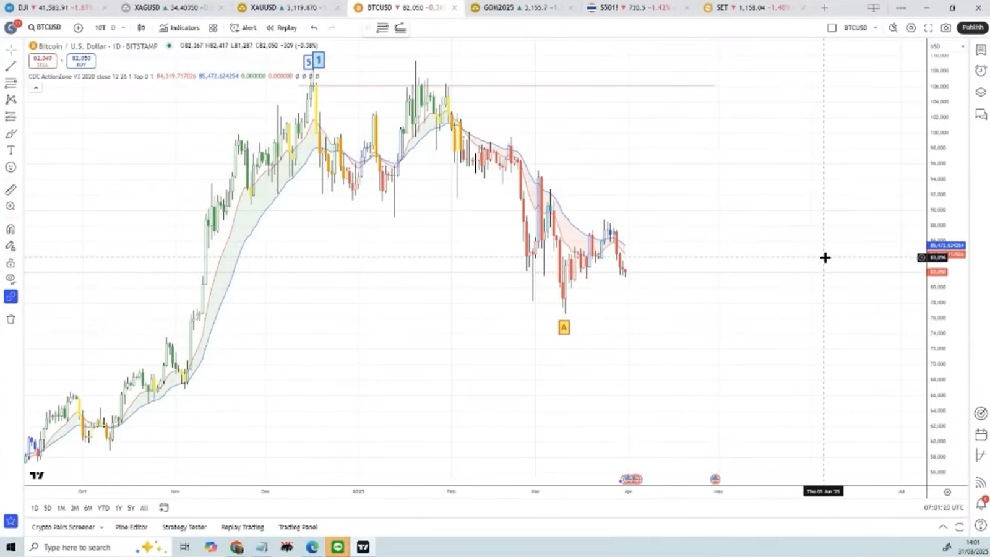Click the trash icon to remove drawings
This screenshot has height=557, width=990.
[11, 319]
